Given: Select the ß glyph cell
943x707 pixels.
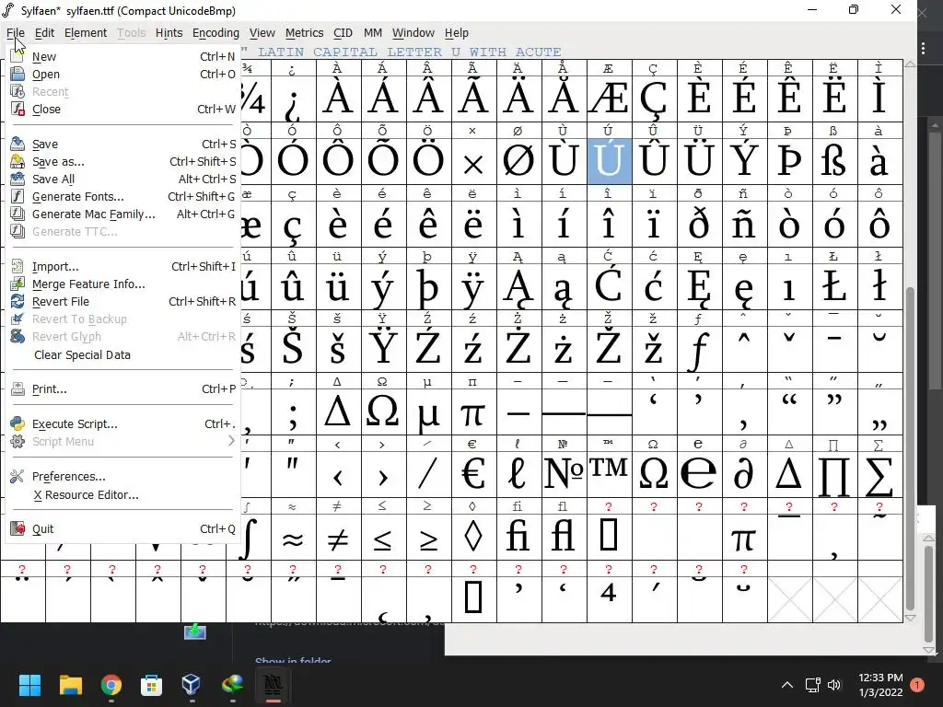Looking at the screenshot, I should click(834, 161).
